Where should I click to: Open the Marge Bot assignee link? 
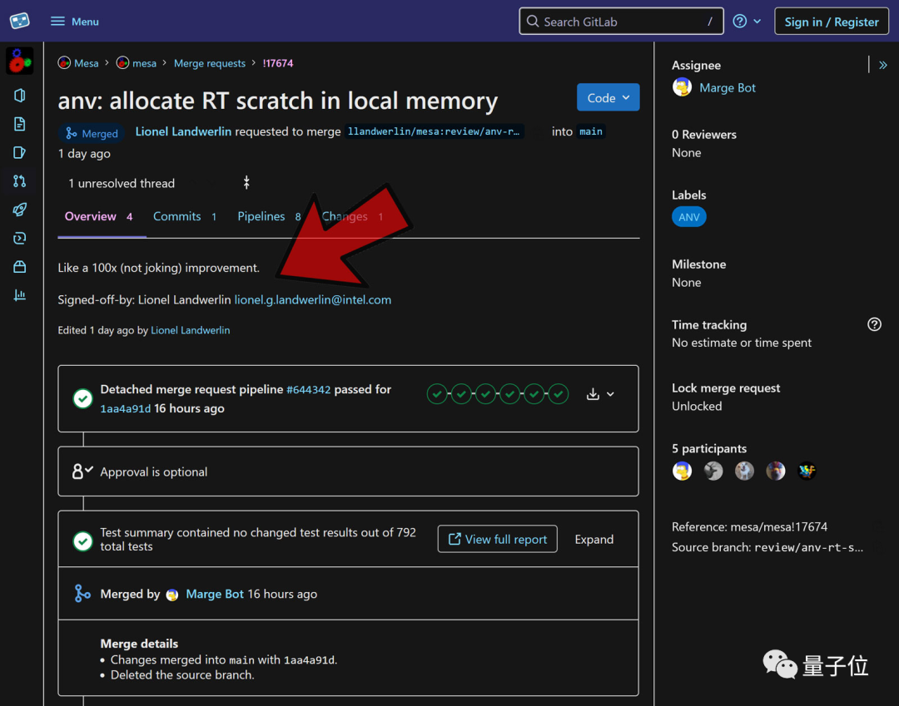[x=727, y=87]
